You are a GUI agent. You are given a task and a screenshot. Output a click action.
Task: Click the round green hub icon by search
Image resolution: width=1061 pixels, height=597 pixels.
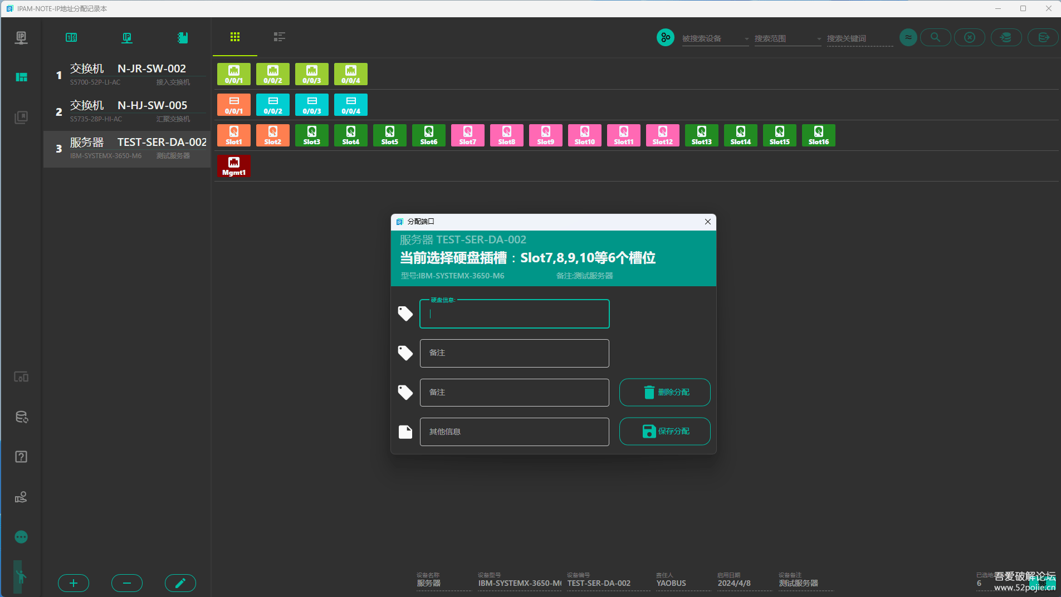click(666, 37)
